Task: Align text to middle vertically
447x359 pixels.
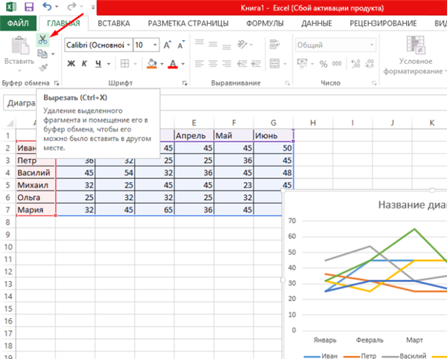Action: point(213,44)
